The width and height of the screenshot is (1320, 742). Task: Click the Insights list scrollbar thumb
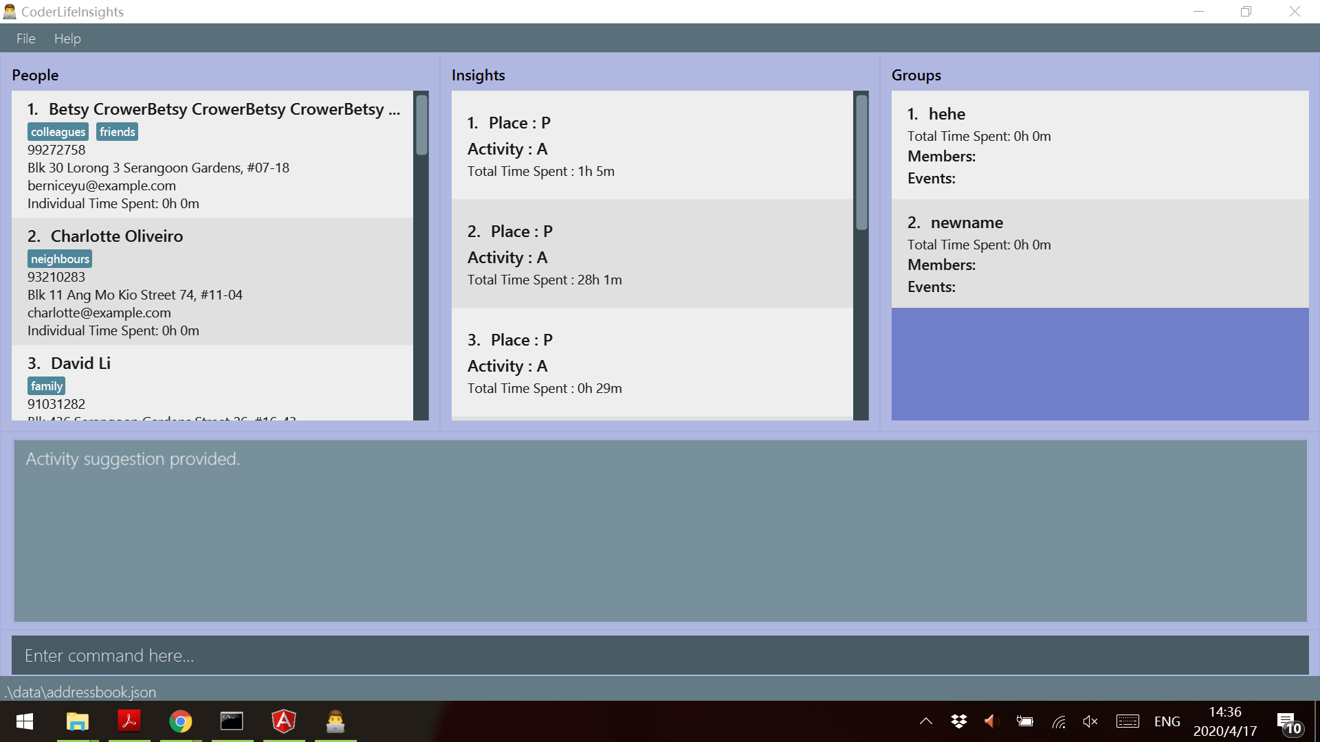[861, 162]
